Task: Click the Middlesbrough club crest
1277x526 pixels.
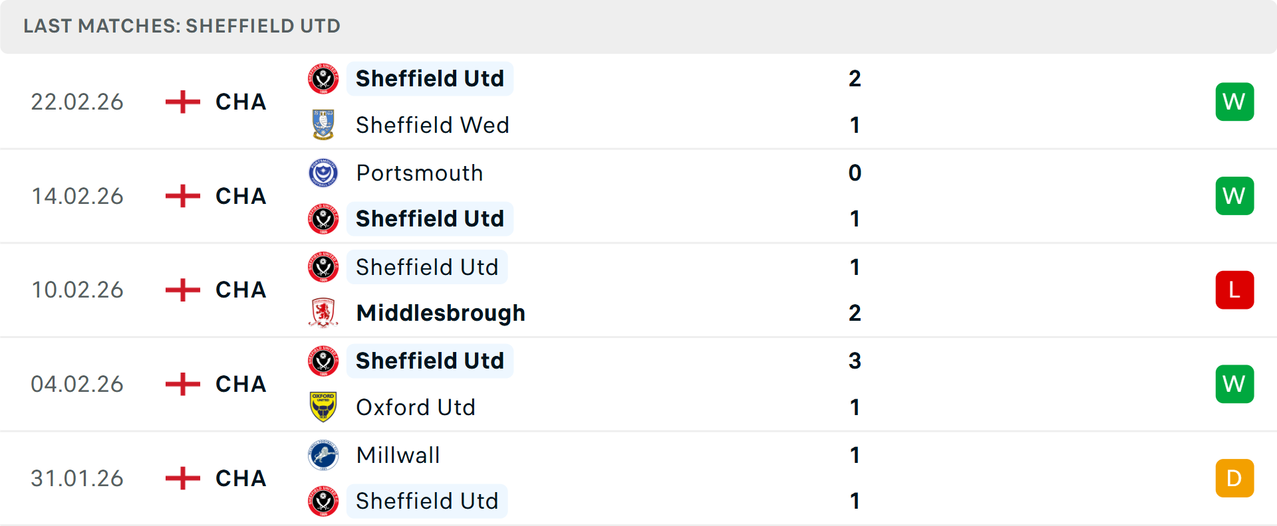Action: [x=324, y=313]
